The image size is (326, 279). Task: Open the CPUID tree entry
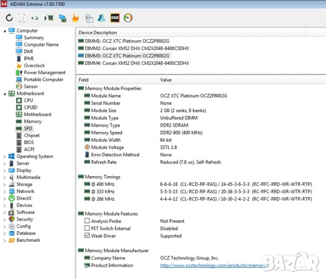(31, 108)
